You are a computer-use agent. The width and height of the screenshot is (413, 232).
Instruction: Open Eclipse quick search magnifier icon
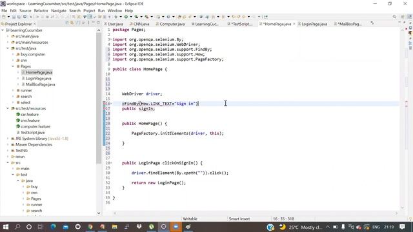pyautogui.click(x=394, y=17)
